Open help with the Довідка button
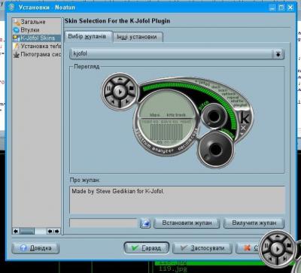 pos(35,248)
